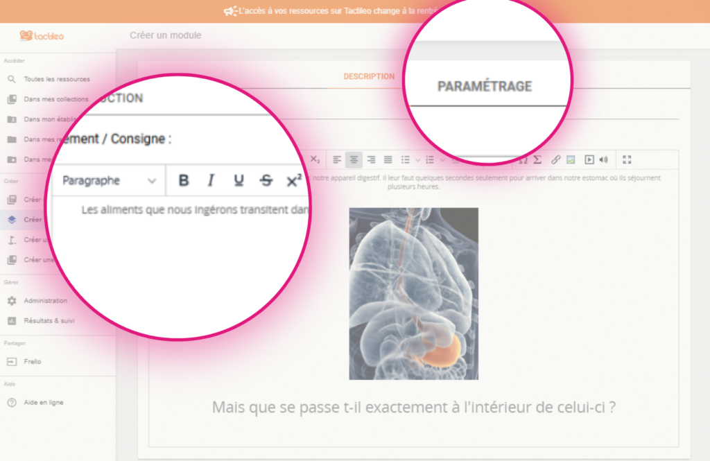
Task: Expand the numbered list style dropdown arrow
Action: 443,159
